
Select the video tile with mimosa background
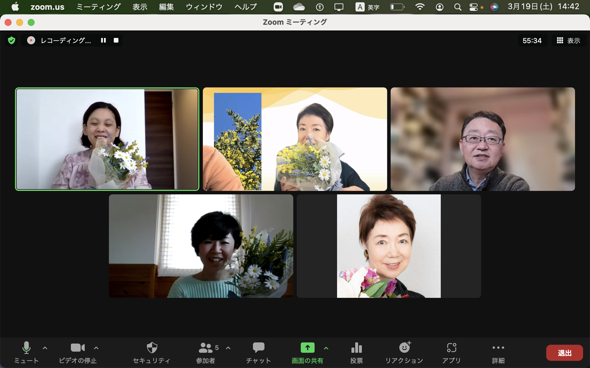(295, 139)
